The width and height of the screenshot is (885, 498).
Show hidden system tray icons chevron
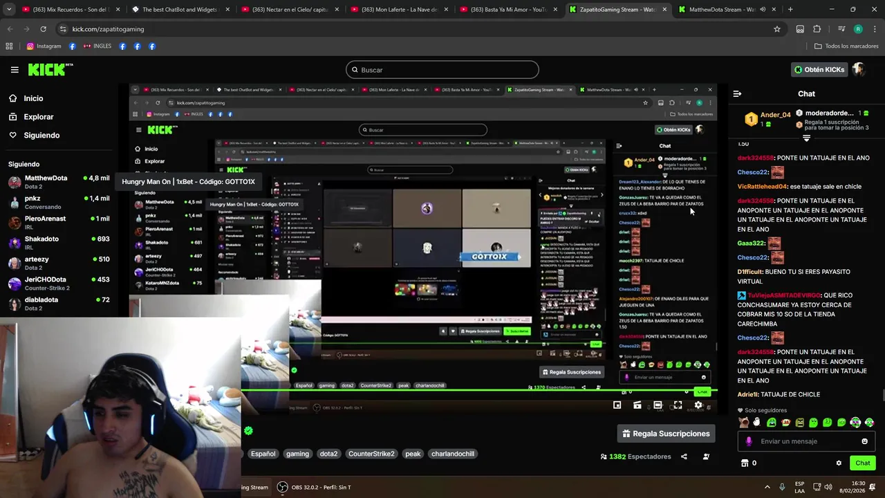pyautogui.click(x=767, y=487)
